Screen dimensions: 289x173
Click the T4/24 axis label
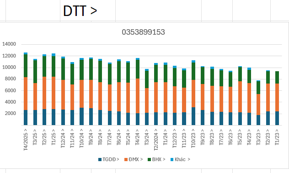pyautogui.click(x=137, y=137)
